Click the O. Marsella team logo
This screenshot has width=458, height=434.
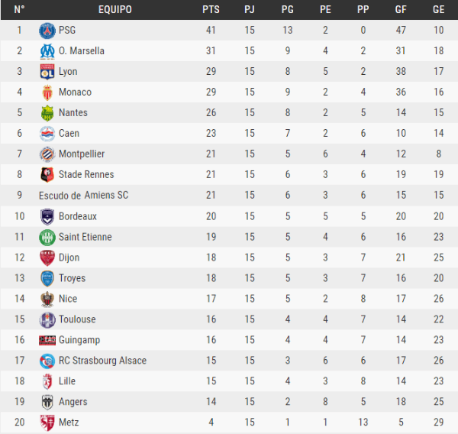[47, 51]
